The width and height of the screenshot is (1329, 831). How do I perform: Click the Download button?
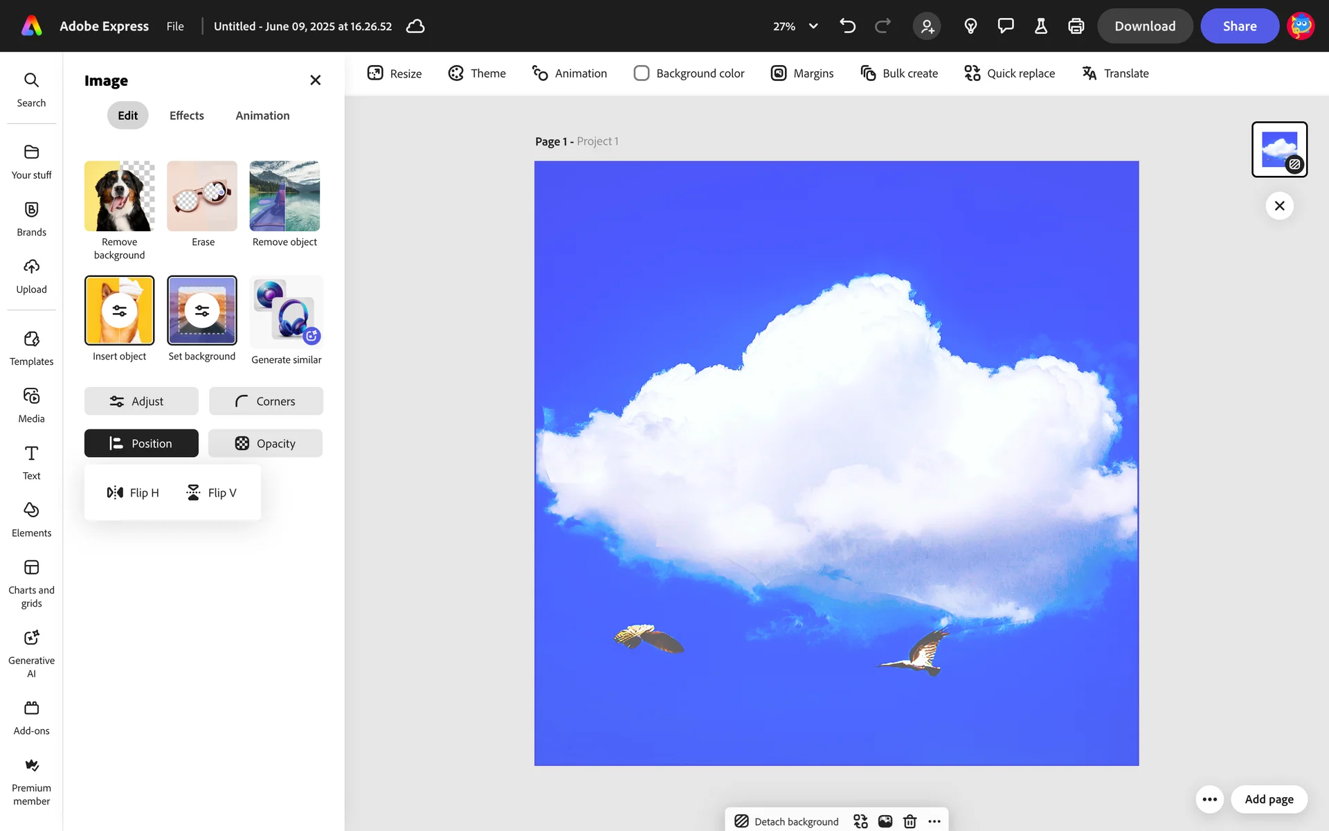tap(1144, 26)
